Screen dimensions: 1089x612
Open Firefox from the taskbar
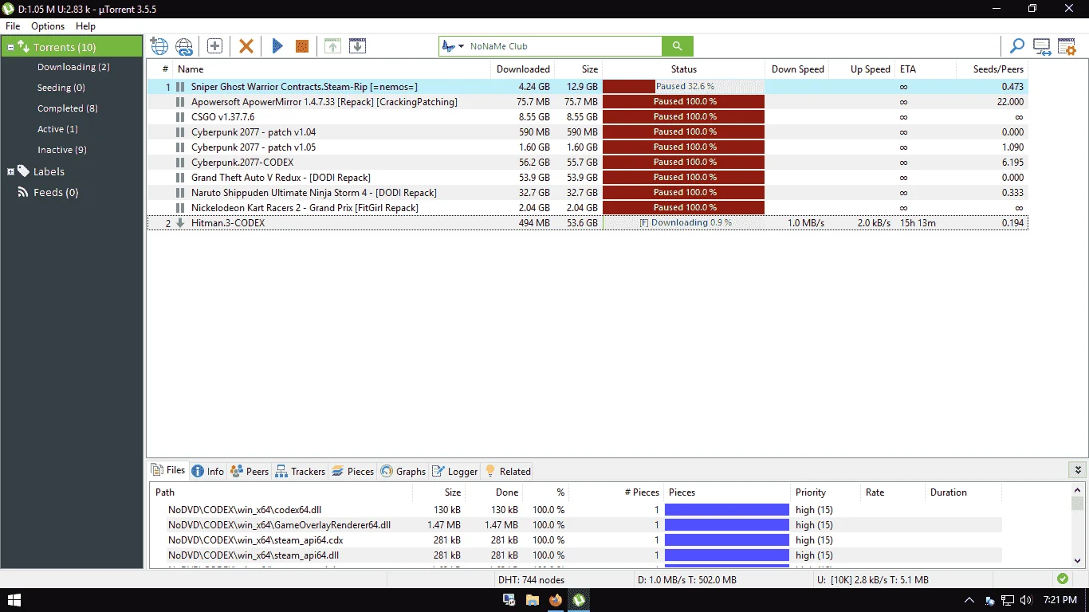click(556, 600)
